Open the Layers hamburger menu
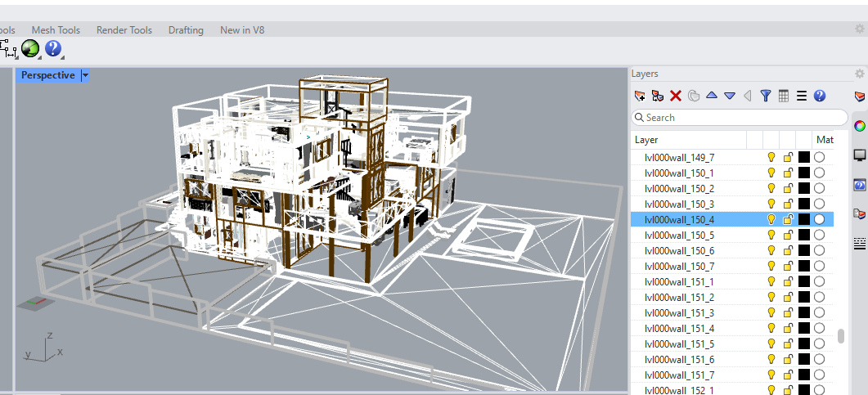The image size is (868, 395). [x=802, y=96]
